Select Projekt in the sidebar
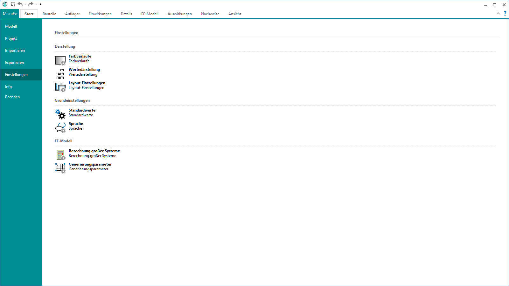Image resolution: width=509 pixels, height=286 pixels. coord(21,38)
